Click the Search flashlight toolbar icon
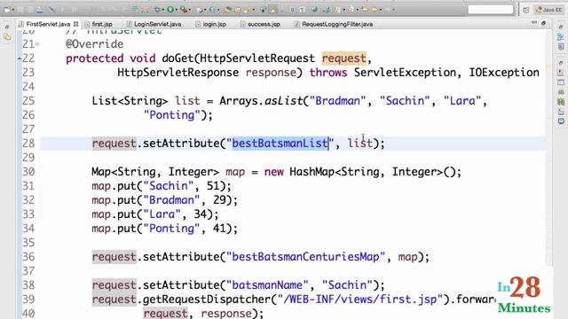This screenshot has height=319, width=568. pos(248,10)
